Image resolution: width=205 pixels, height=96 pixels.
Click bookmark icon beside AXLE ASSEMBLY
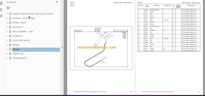click(x=10, y=32)
